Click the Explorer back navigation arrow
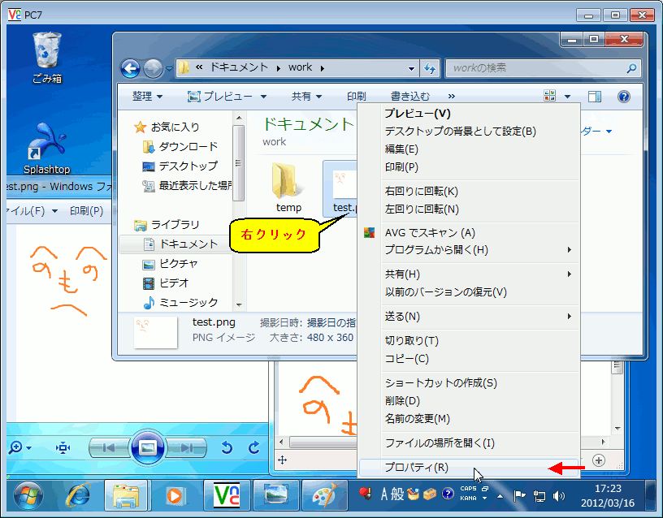 click(x=131, y=68)
